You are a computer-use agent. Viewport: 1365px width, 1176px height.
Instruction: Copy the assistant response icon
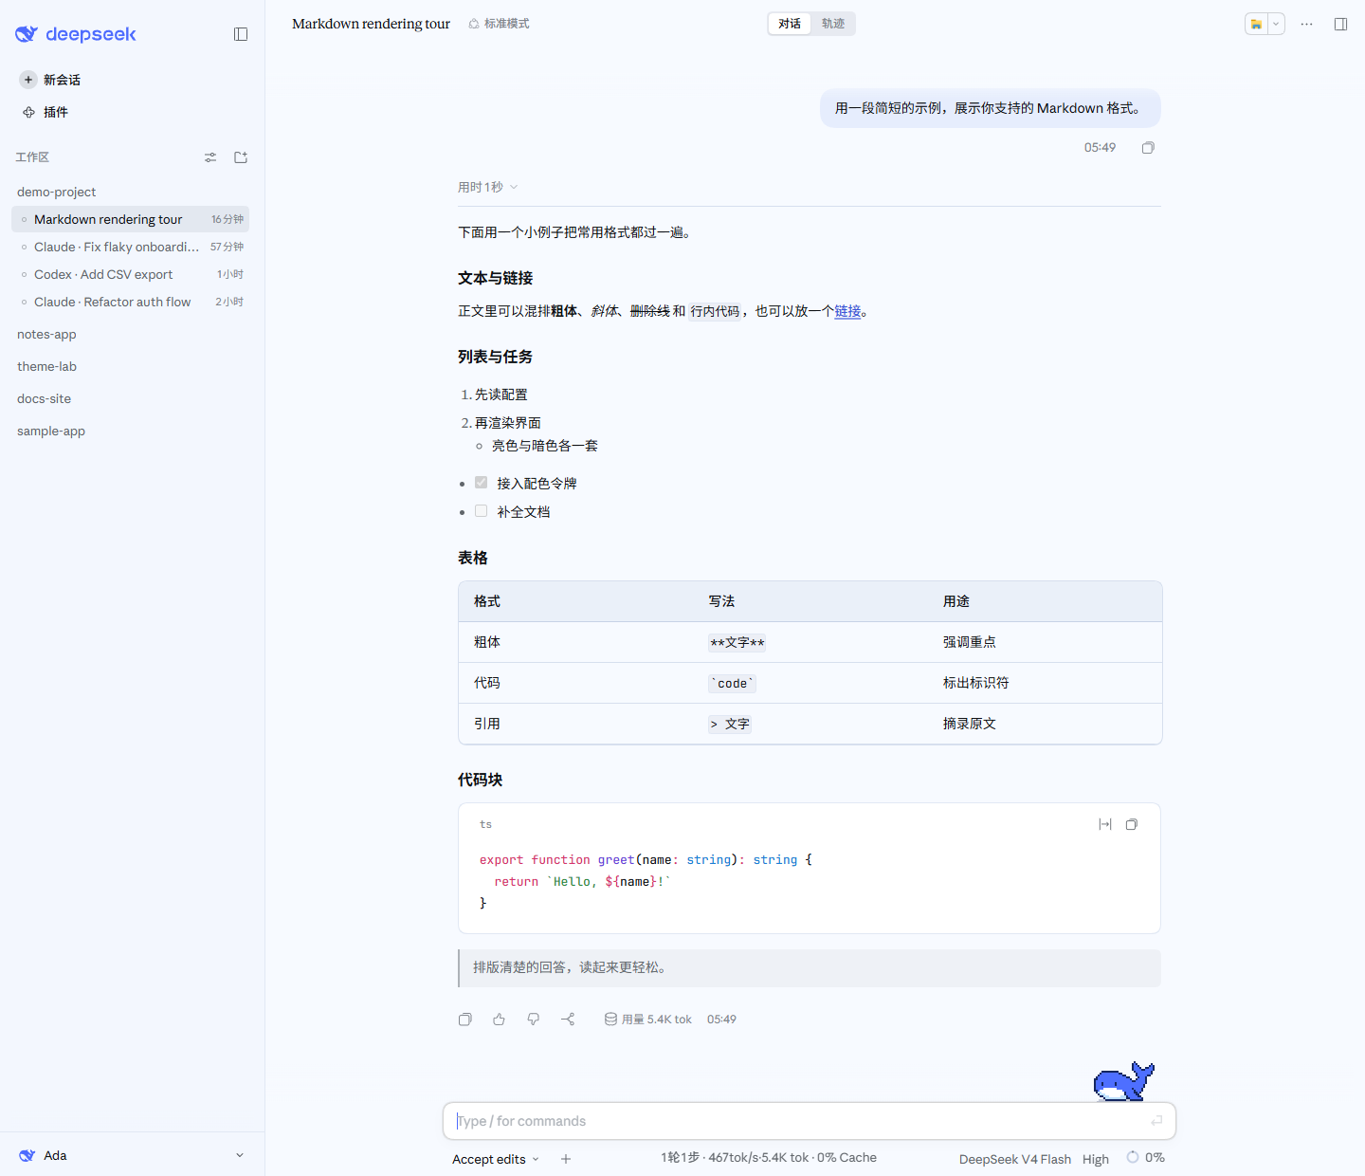[x=464, y=1020]
